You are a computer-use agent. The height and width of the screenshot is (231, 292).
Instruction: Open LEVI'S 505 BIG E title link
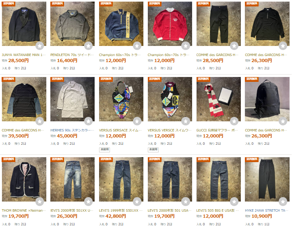click(x=217, y=210)
